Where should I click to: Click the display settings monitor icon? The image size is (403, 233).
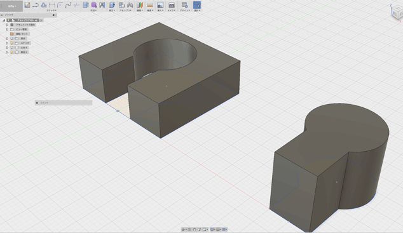click(x=212, y=229)
